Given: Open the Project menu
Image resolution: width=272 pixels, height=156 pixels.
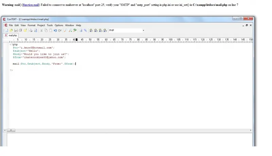Looking at the screenshot, I should pos(41,25).
